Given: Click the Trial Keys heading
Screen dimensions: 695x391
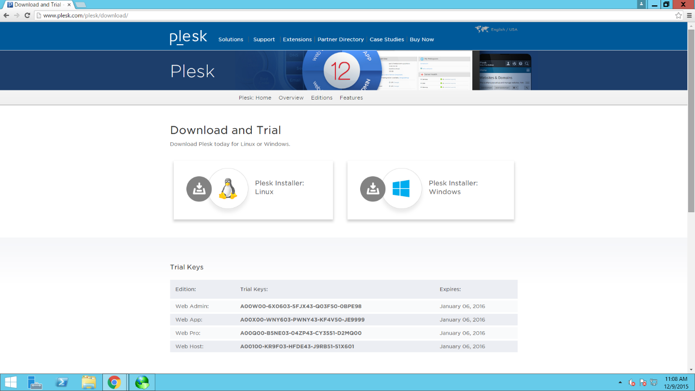Looking at the screenshot, I should point(187,267).
